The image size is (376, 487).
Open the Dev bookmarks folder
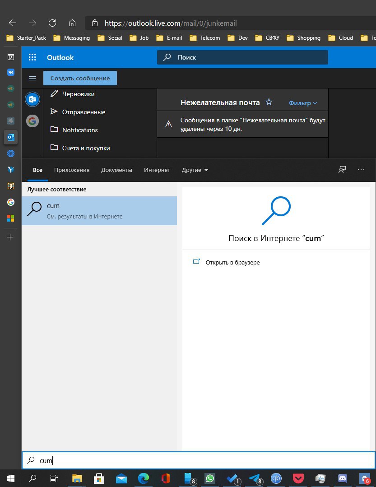pos(237,37)
